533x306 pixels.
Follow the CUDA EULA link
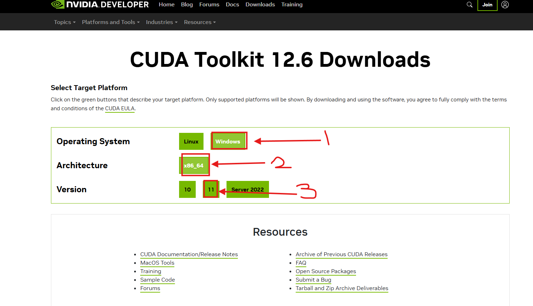click(120, 108)
